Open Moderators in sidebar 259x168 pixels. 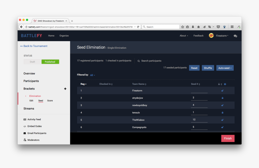[32, 140]
